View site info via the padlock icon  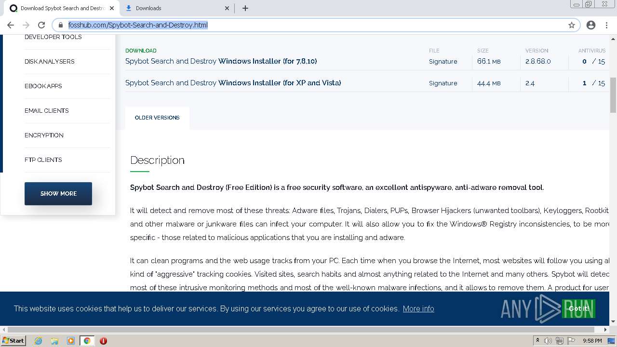60,25
